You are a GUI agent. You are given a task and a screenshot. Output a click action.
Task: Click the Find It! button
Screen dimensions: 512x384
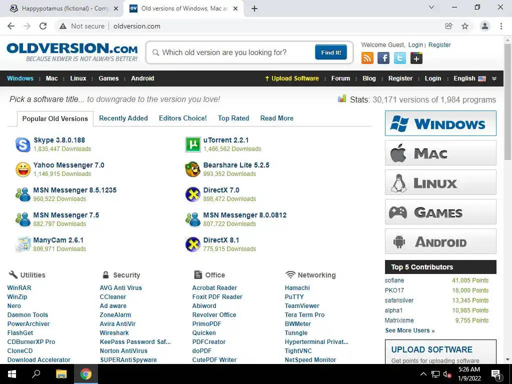coord(331,52)
